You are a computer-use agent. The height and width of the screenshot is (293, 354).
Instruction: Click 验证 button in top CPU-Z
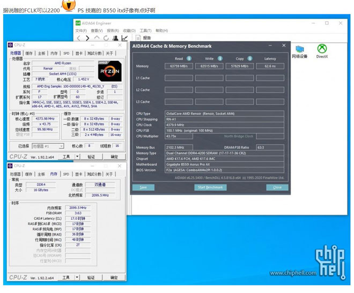point(91,157)
